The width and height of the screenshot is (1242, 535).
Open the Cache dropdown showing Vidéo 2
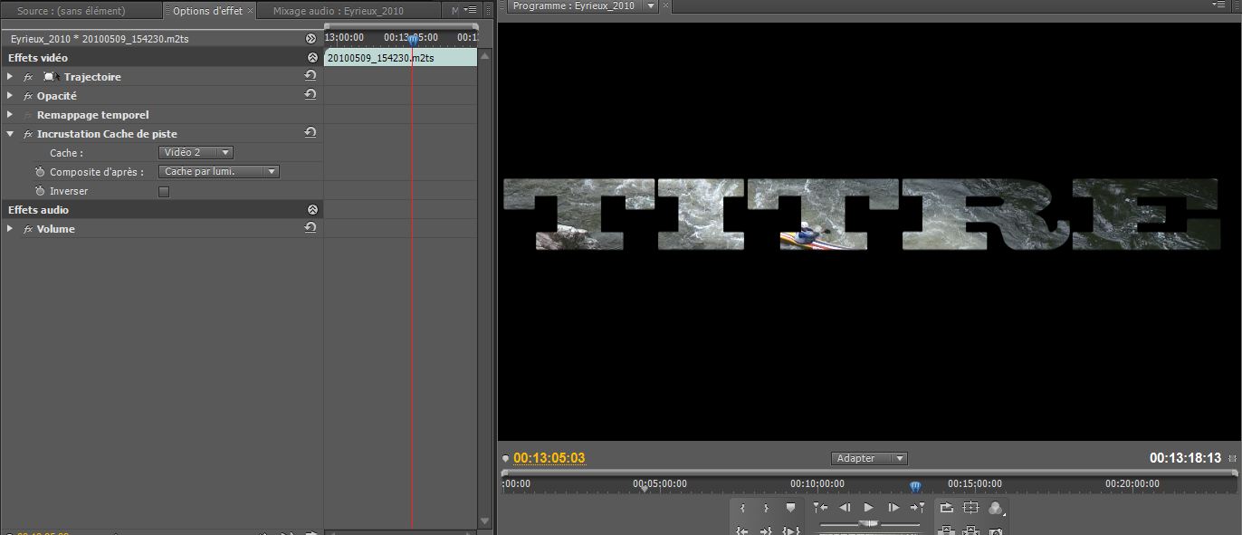(196, 153)
